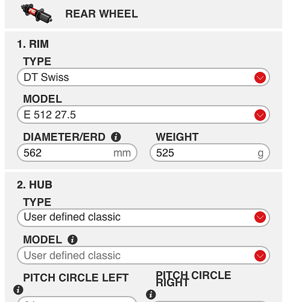The width and height of the screenshot is (287, 302).
Task: Open info icon beside DIAMETER/ERD
Action: click(x=116, y=137)
